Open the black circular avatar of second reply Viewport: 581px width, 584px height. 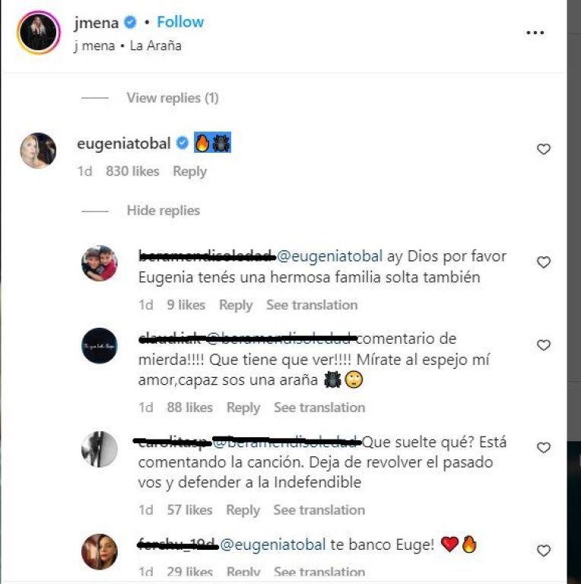coord(100,346)
